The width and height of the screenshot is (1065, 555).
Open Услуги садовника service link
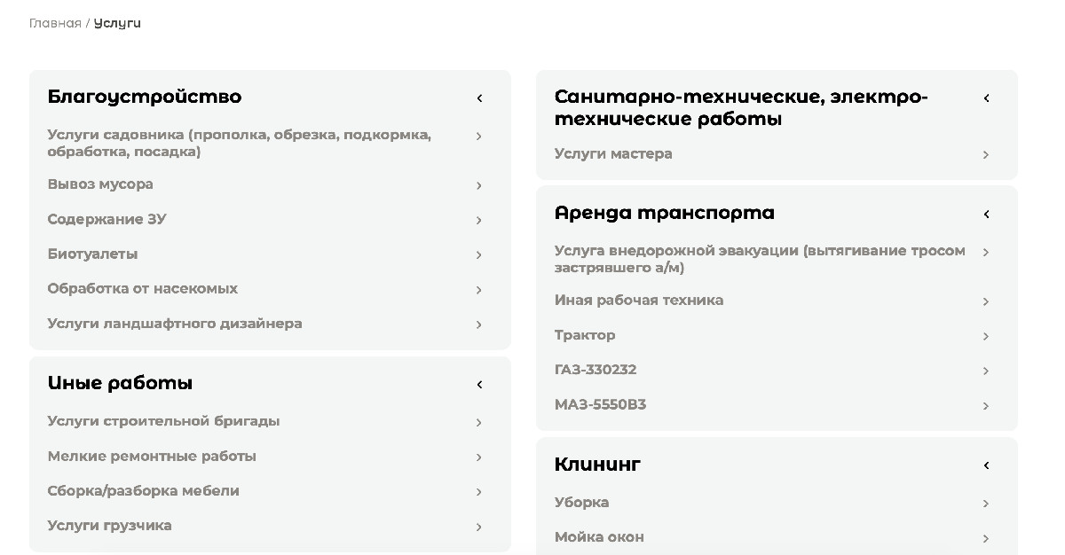coord(240,144)
